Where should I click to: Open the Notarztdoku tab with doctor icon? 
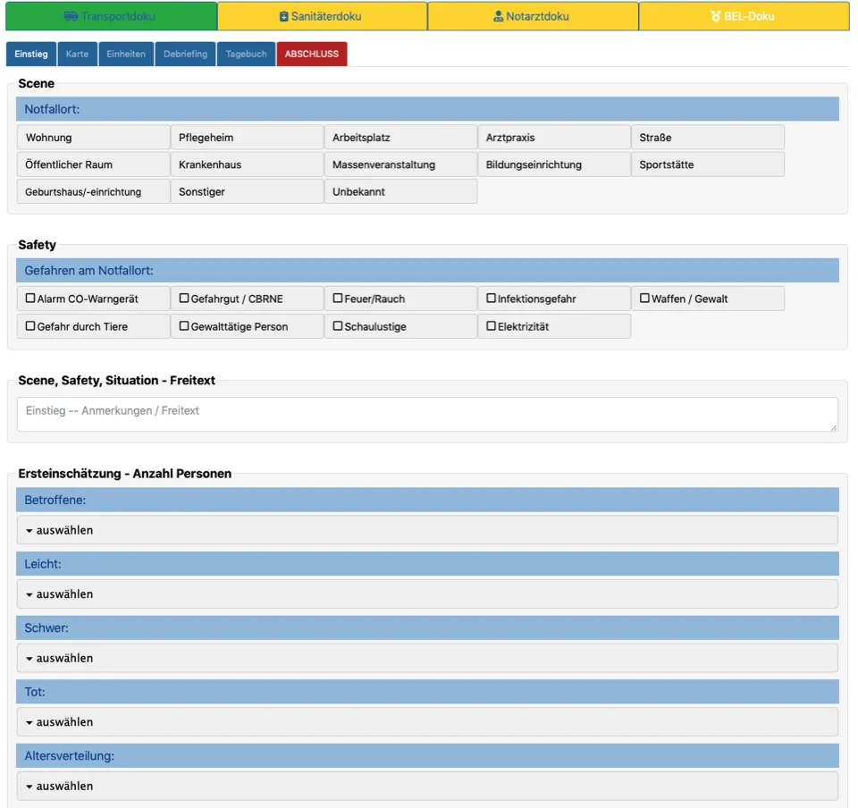pyautogui.click(x=533, y=16)
